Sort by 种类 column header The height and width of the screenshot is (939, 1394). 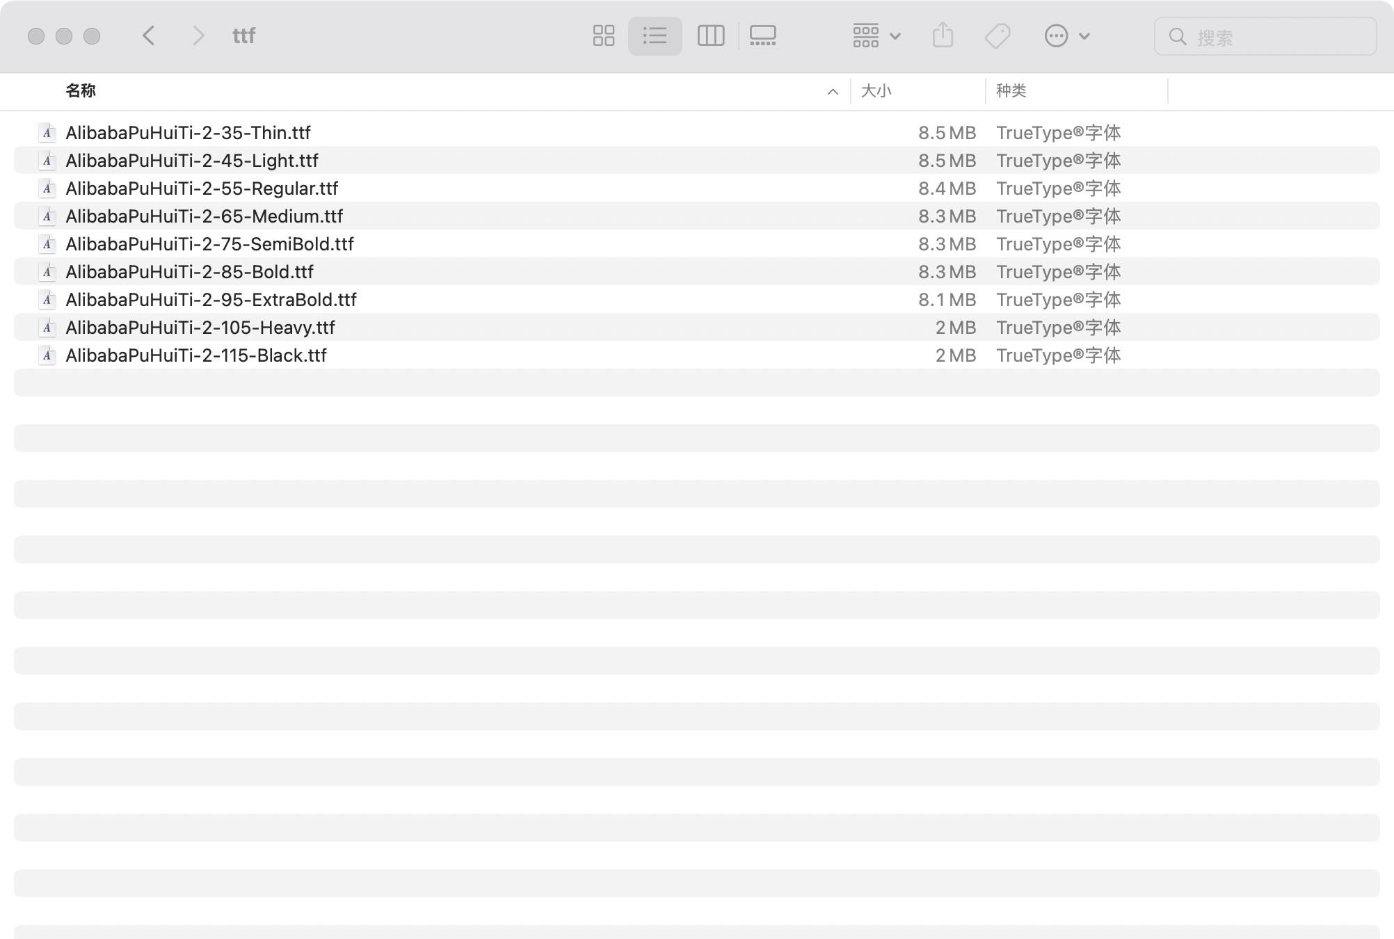pyautogui.click(x=1011, y=90)
